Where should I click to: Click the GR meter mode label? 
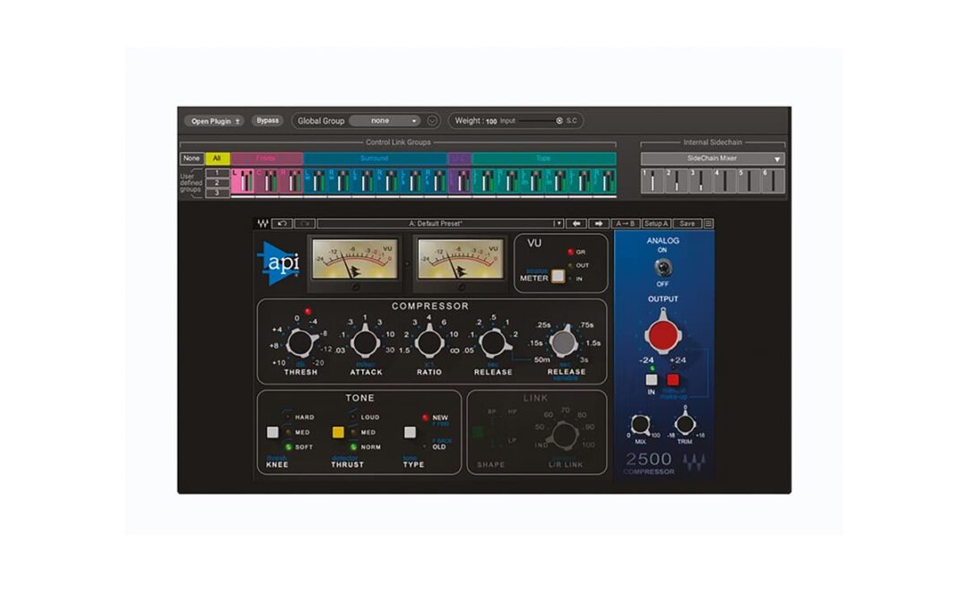coord(580,253)
